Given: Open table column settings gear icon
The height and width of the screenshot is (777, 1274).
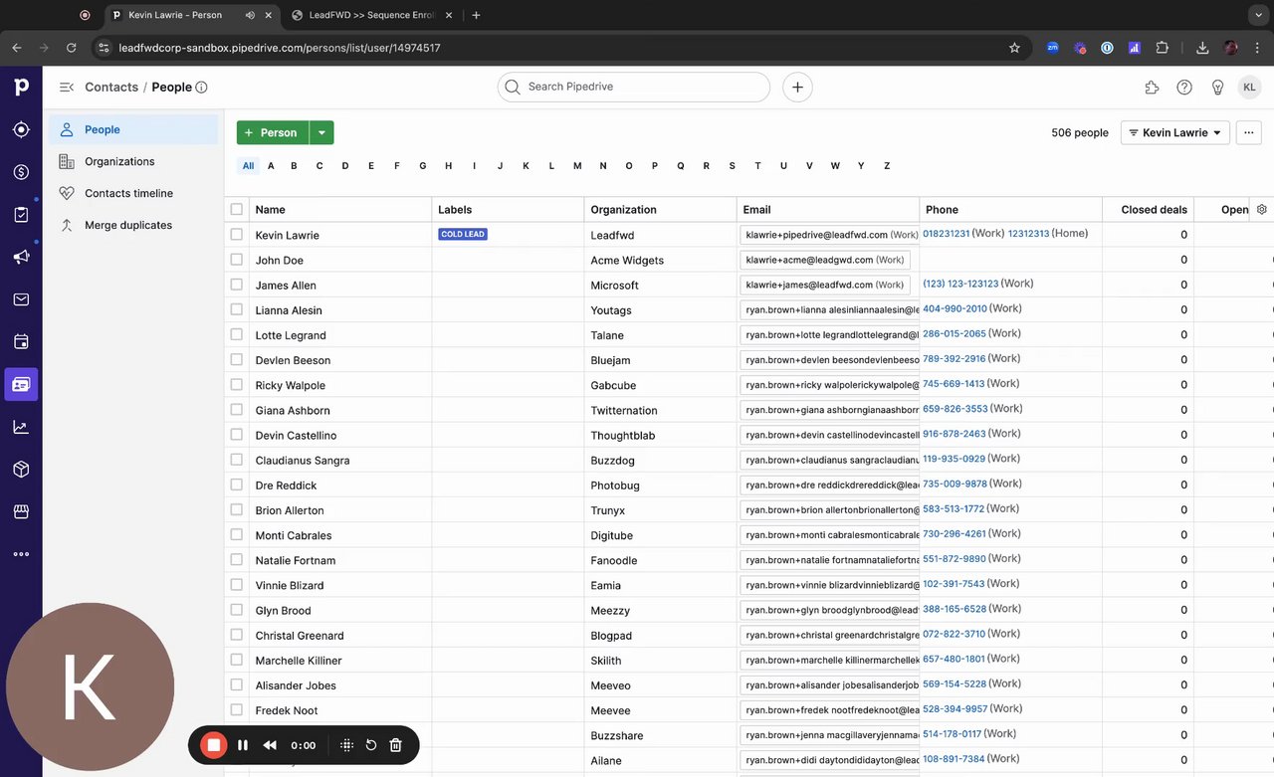Looking at the screenshot, I should pos(1262,209).
